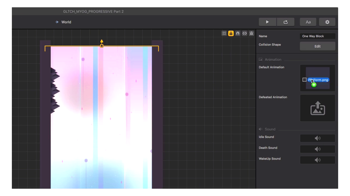Click the Default Animation image slot
The image size is (350, 196).
[317, 78]
